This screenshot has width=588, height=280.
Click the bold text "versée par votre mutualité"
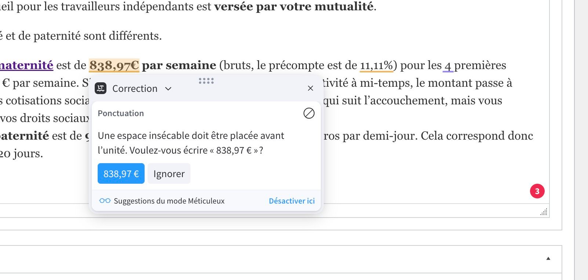pos(294,7)
